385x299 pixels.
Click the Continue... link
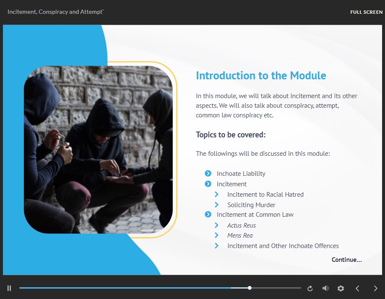click(346, 260)
